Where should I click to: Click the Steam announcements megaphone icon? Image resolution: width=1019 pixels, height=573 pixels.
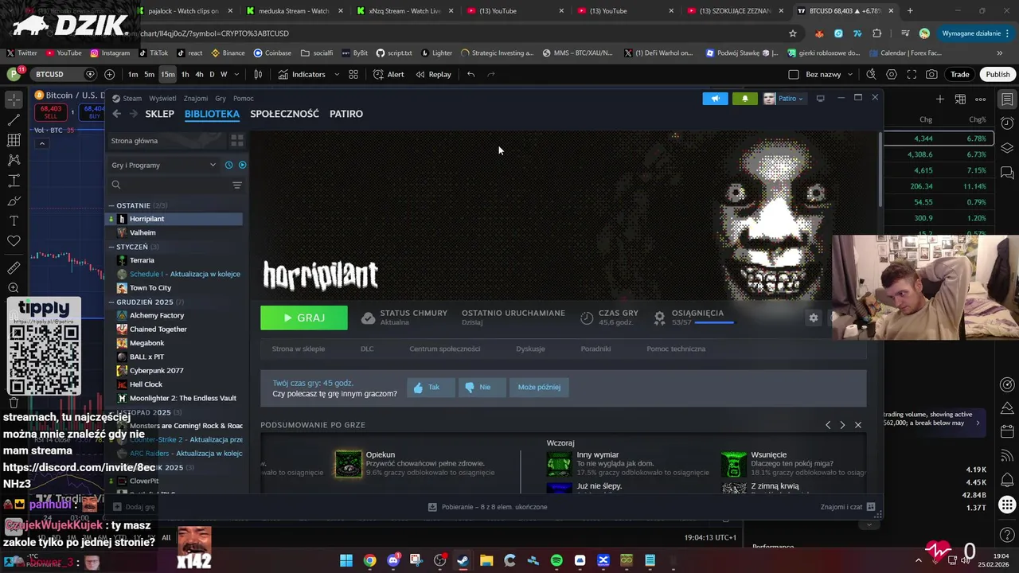click(715, 99)
